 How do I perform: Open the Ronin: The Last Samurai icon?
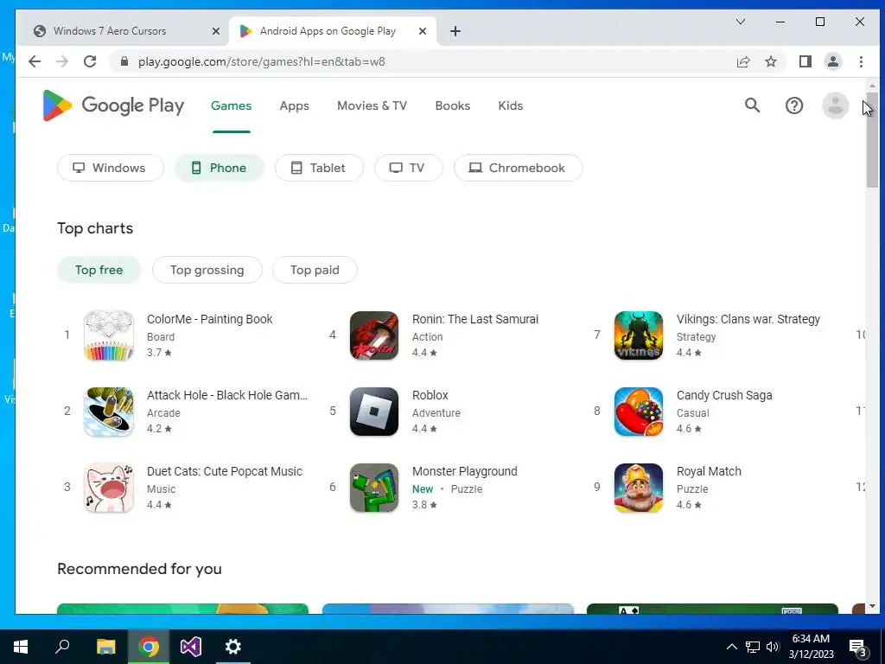click(373, 335)
